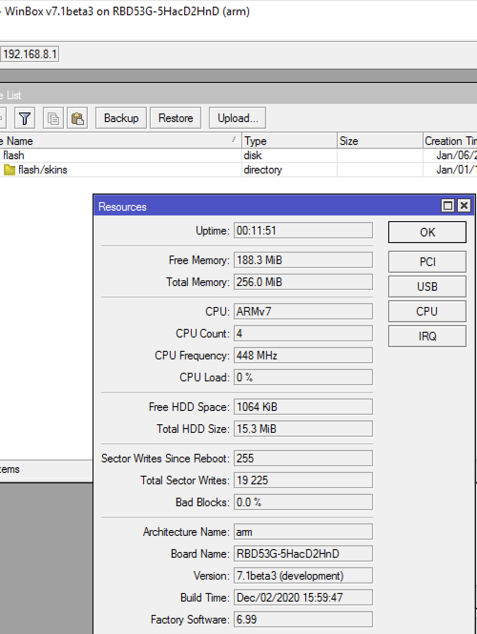
Task: Click Sector Writes Since Reboot field
Action: point(303,459)
